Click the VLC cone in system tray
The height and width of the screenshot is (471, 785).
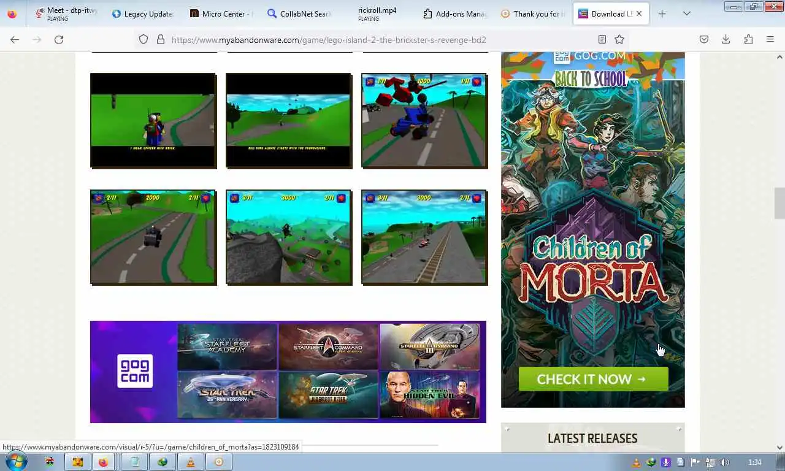click(637, 462)
